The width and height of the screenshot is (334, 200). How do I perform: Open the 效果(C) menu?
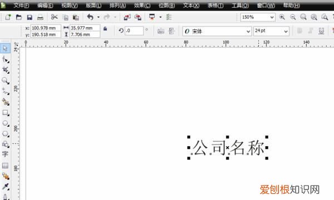pyautogui.click(x=142, y=6)
